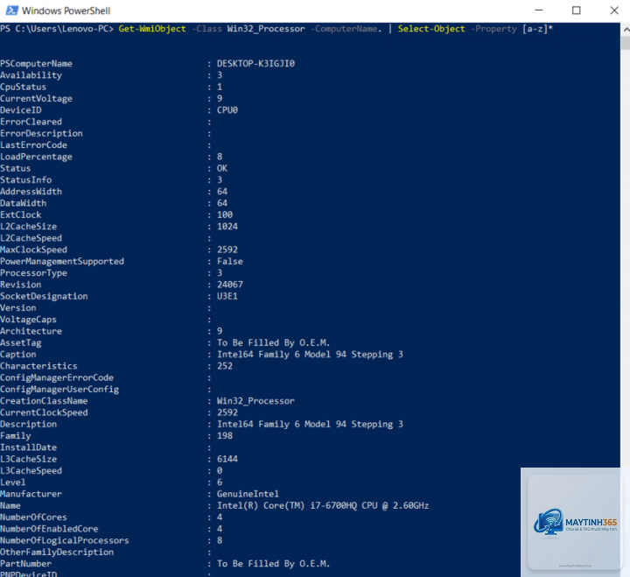The height and width of the screenshot is (577, 630).
Task: Click the NumberOfEnabledCore property label
Action: point(49,529)
